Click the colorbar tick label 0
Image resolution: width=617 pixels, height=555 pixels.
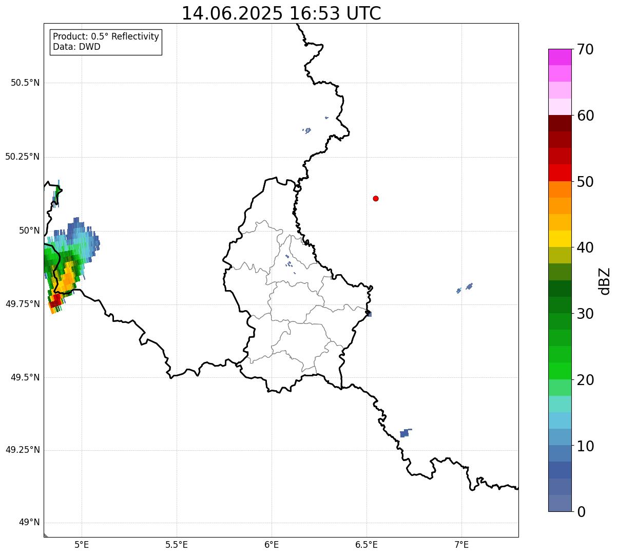(x=581, y=512)
